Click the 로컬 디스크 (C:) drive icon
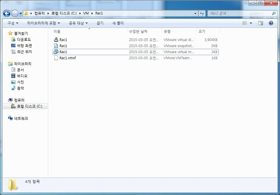Viewport: 280px width, 195px height. [x=13, y=106]
